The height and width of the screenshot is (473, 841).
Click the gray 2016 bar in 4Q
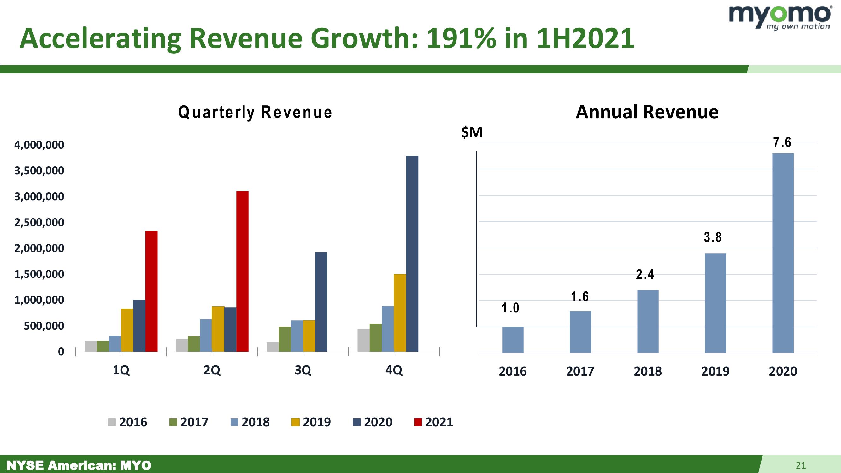(364, 340)
